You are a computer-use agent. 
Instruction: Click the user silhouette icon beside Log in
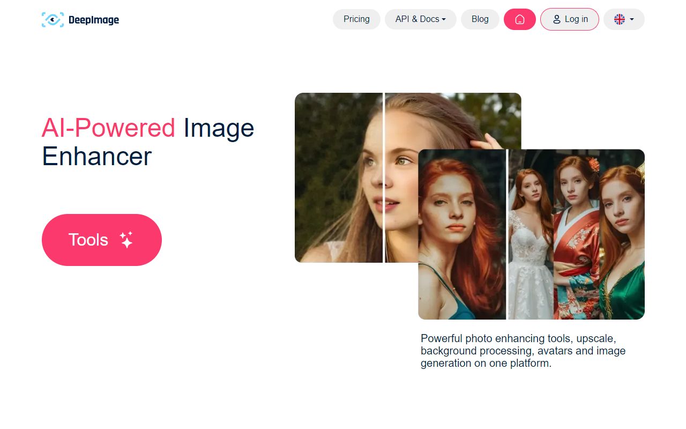[x=556, y=19]
